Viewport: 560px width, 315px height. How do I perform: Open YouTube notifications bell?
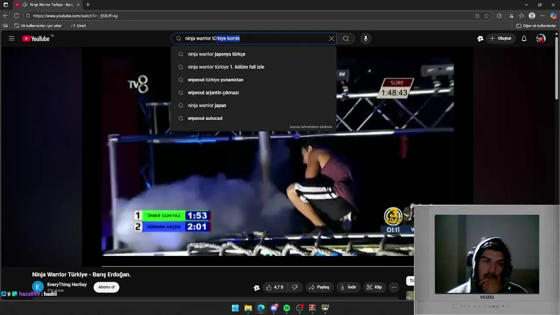click(524, 38)
